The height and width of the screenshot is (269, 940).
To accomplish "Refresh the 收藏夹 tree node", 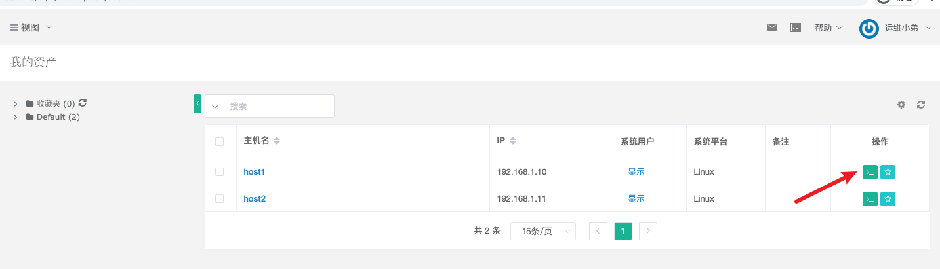I will pos(83,103).
